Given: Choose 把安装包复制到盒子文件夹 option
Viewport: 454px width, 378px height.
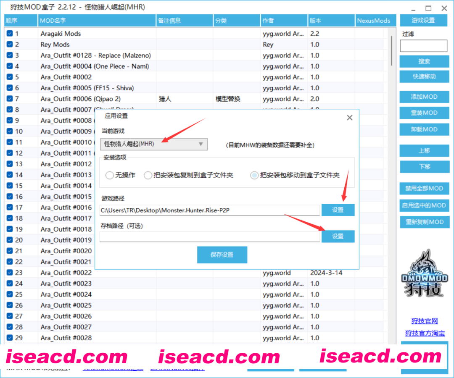Looking at the screenshot, I should [x=148, y=175].
